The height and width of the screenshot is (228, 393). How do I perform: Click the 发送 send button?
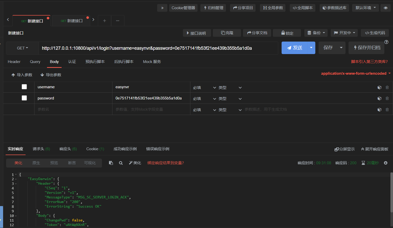294,48
